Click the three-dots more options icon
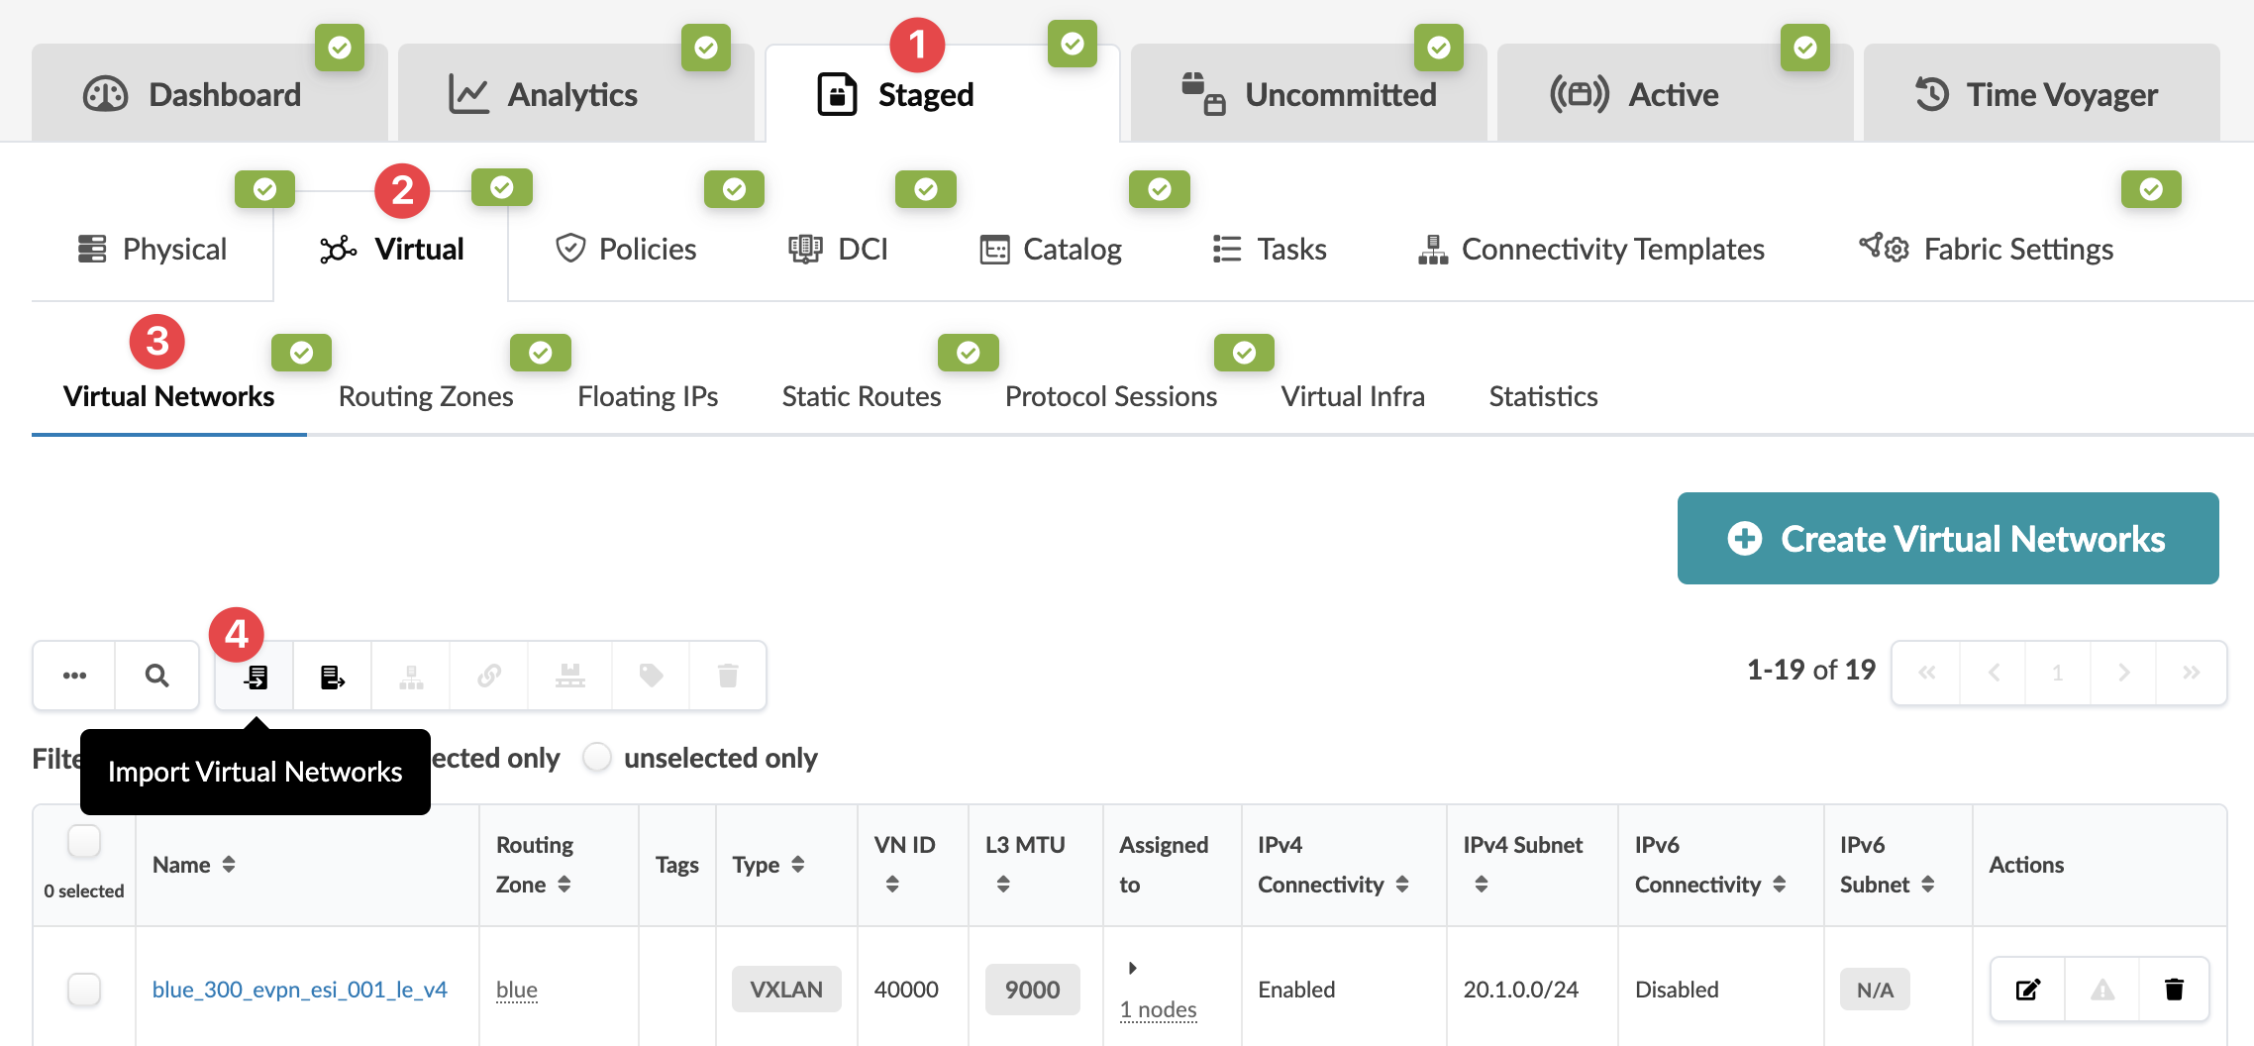The width and height of the screenshot is (2254, 1046). (x=74, y=676)
